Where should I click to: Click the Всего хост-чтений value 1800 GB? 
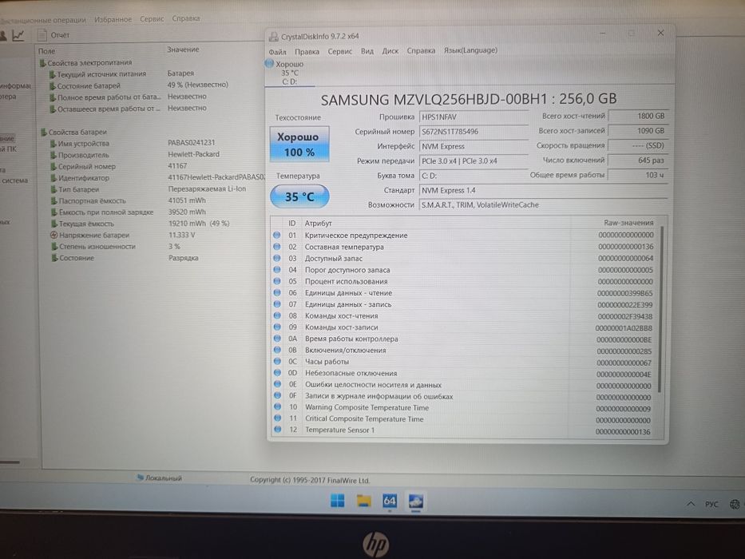(x=638, y=116)
